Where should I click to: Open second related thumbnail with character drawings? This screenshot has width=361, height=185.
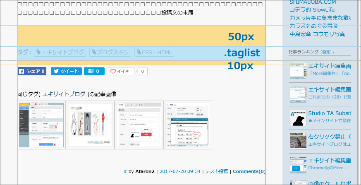pos(90,125)
